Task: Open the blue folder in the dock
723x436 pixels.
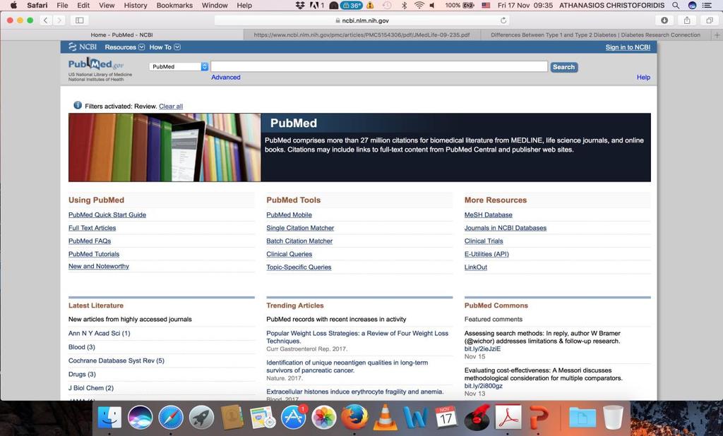Action: coord(582,418)
